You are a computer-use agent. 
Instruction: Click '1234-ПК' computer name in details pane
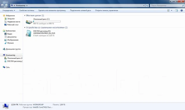[x=15, y=104]
